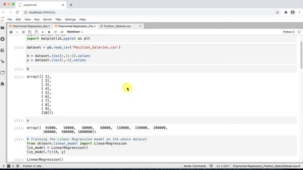Open the cell type Markdown dropdown
The image size is (303, 170).
point(75,32)
